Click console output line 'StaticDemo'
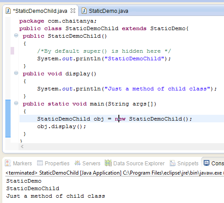The image size is (224, 203). (x=24, y=181)
